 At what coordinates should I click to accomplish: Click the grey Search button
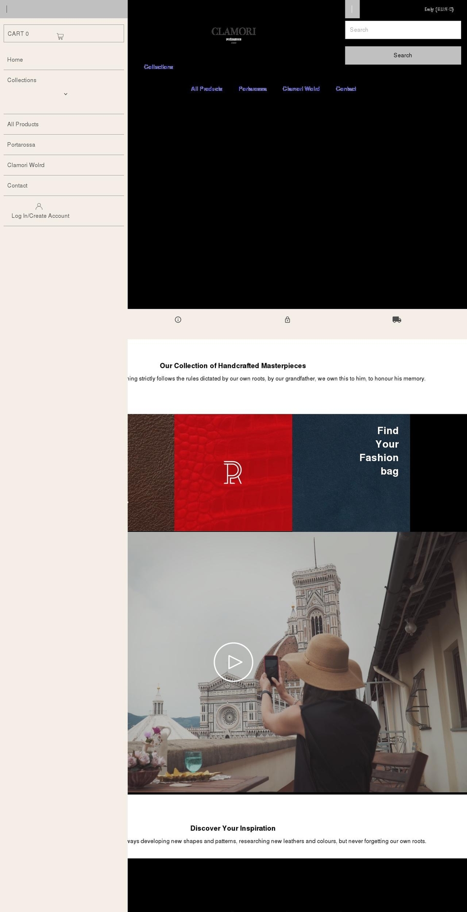click(x=403, y=55)
